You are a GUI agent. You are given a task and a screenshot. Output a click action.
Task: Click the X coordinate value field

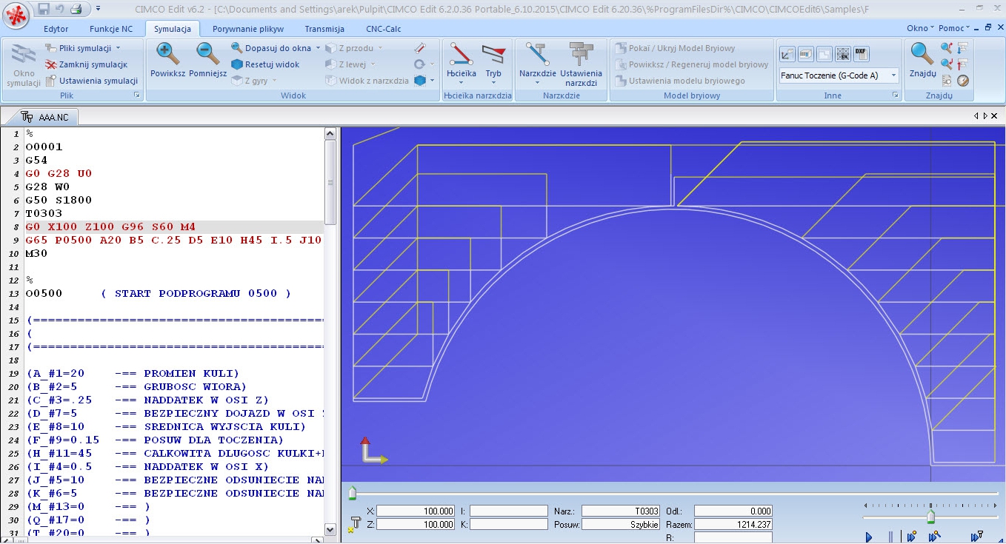416,511
